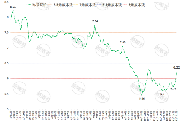Toggle the 标猪均价 series in legend
The height and width of the screenshot is (126, 189).
point(39,5)
